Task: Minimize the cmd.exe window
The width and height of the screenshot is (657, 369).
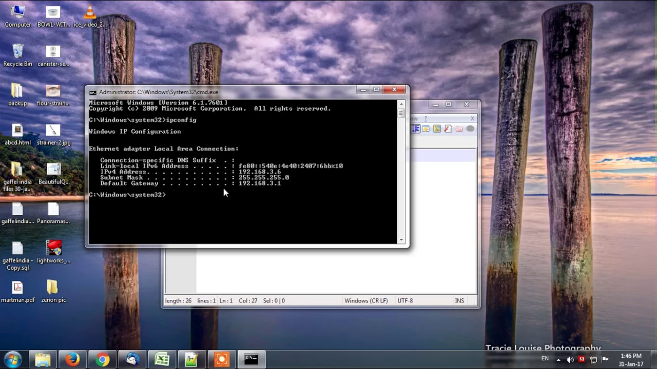Action: click(363, 90)
